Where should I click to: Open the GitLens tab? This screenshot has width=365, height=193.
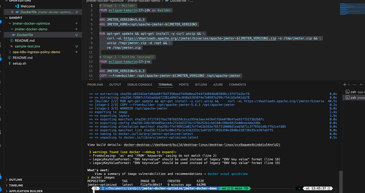[201, 85]
